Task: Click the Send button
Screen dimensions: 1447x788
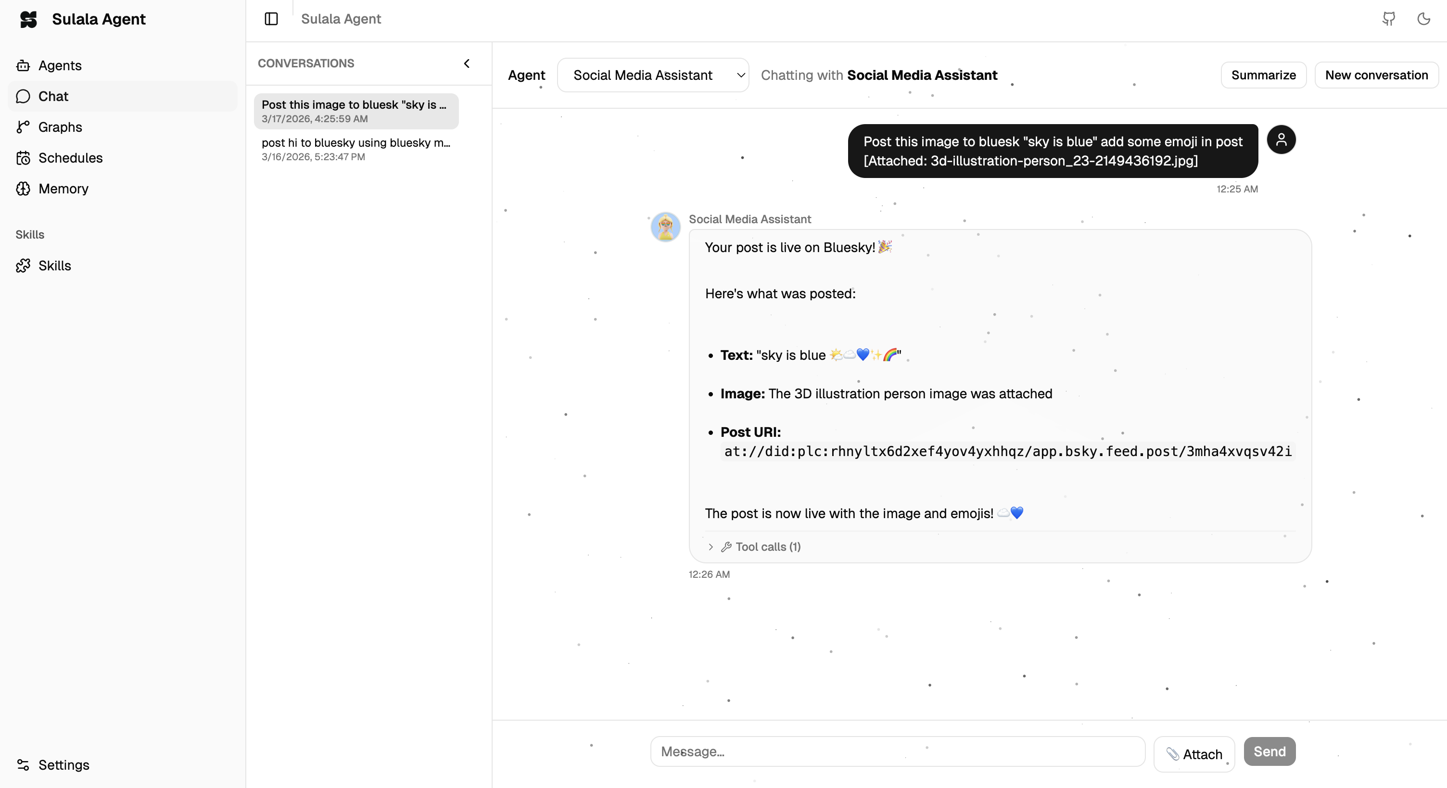Action: pos(1269,751)
